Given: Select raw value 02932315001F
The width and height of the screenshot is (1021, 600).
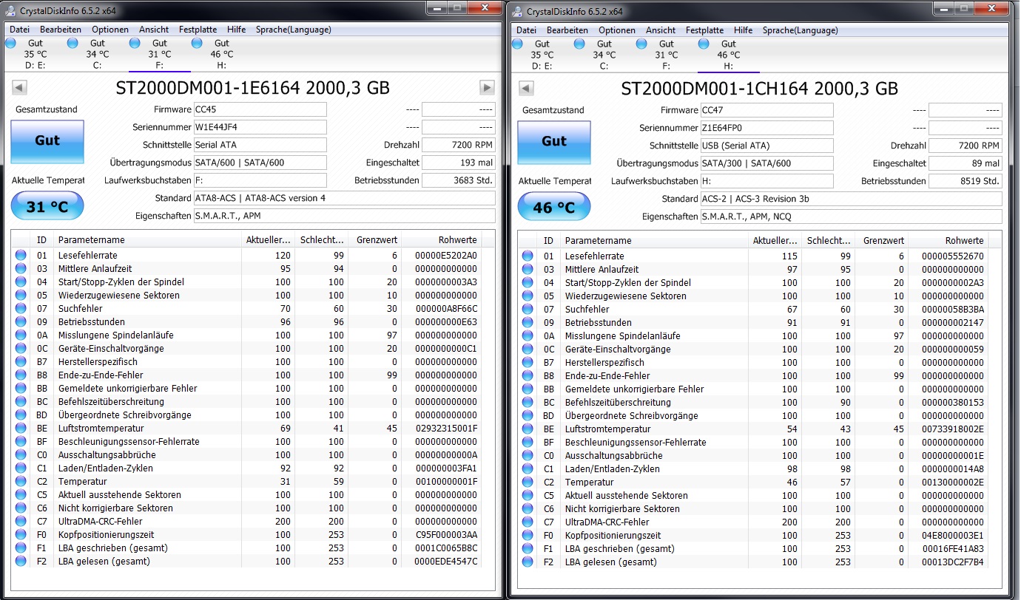Looking at the screenshot, I should [445, 428].
